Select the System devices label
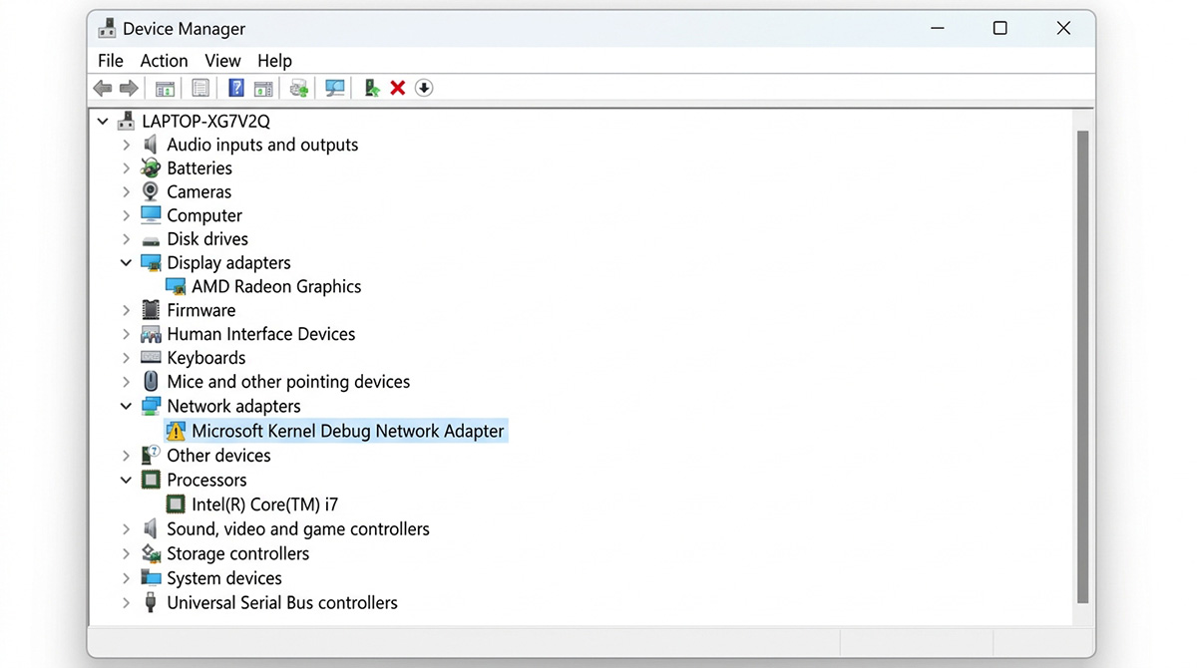This screenshot has height=668, width=1197. (224, 578)
